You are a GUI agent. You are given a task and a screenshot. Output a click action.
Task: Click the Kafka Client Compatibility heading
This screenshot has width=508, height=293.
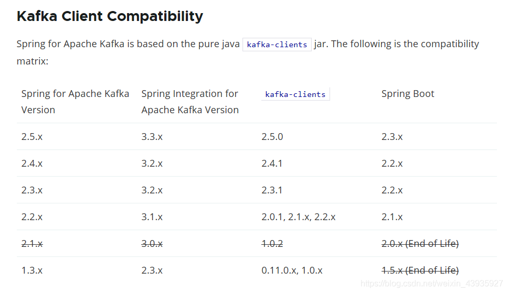[110, 16]
